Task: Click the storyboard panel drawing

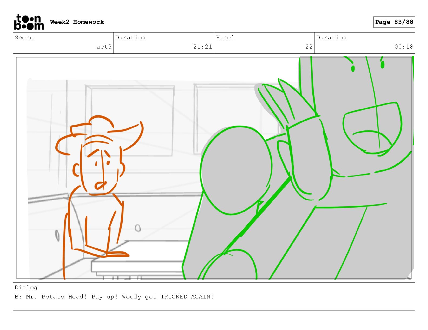Action: point(214,168)
